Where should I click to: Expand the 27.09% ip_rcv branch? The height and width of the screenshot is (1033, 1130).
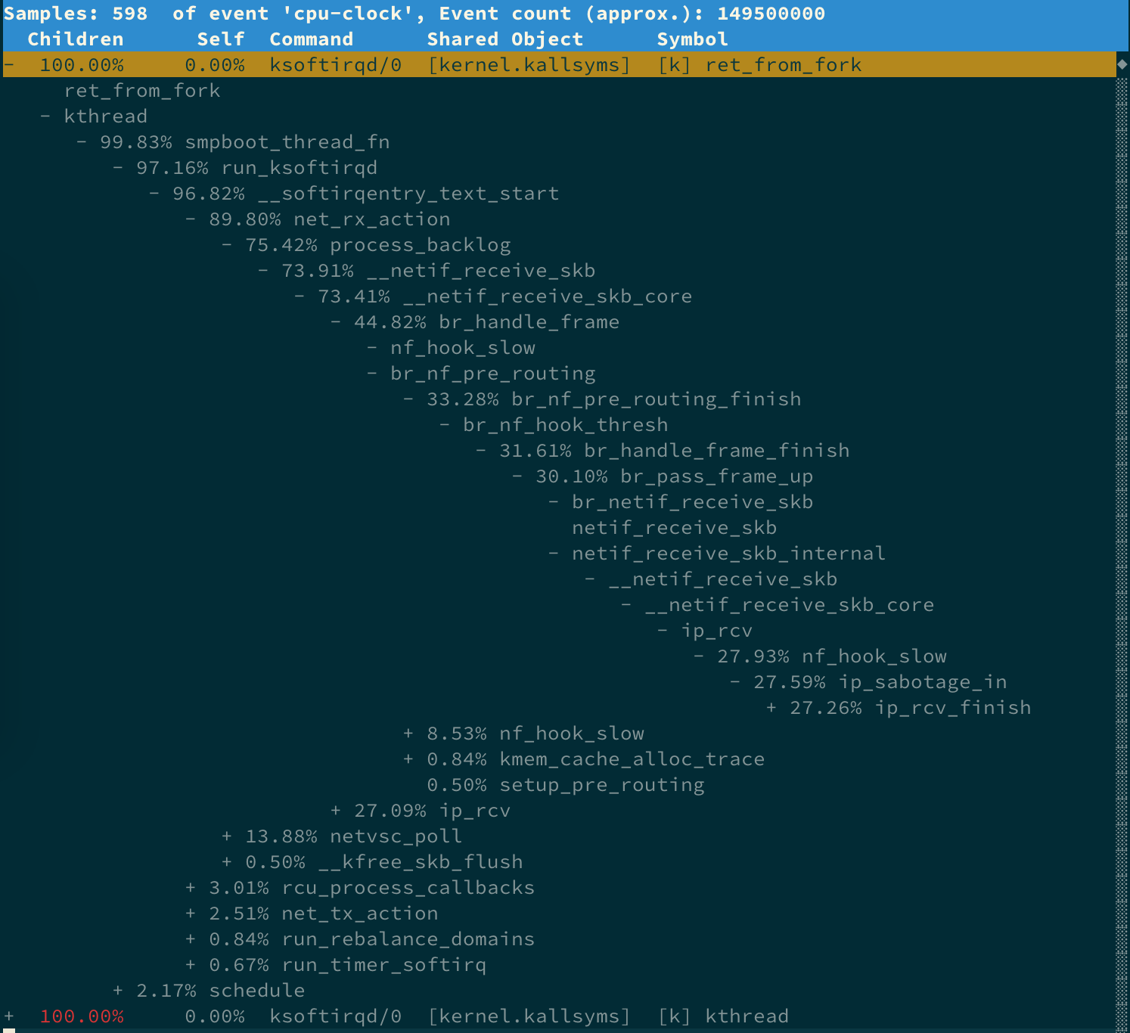335,811
